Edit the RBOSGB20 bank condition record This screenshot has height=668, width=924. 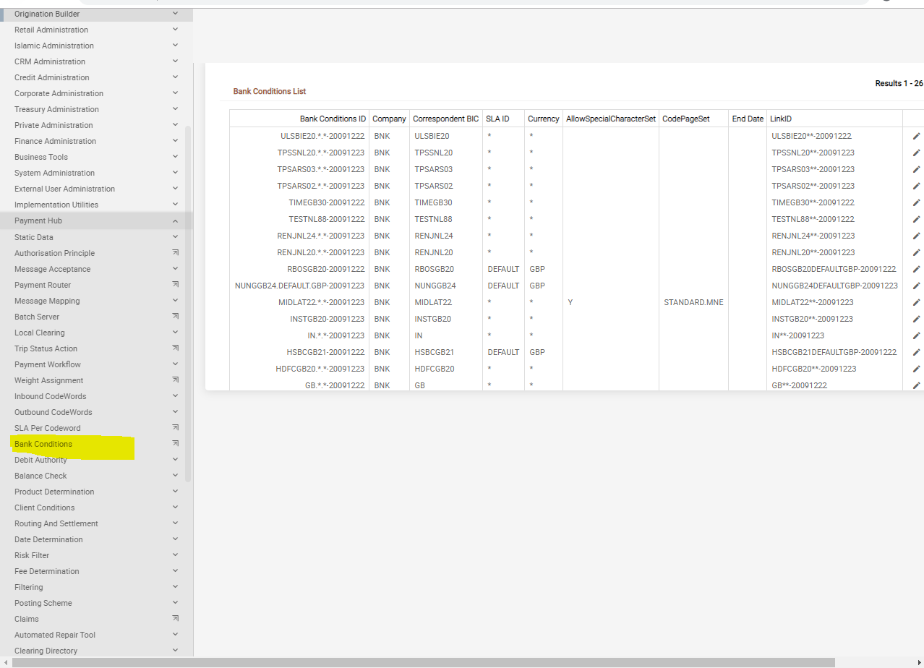click(916, 269)
